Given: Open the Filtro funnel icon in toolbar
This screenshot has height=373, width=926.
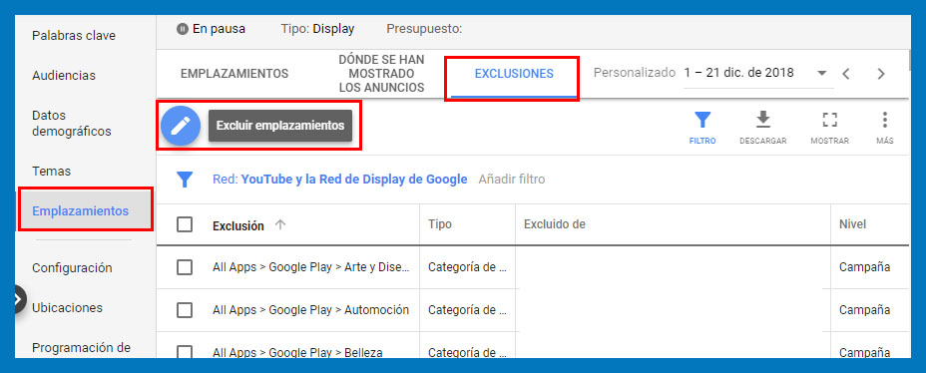Looking at the screenshot, I should [702, 121].
